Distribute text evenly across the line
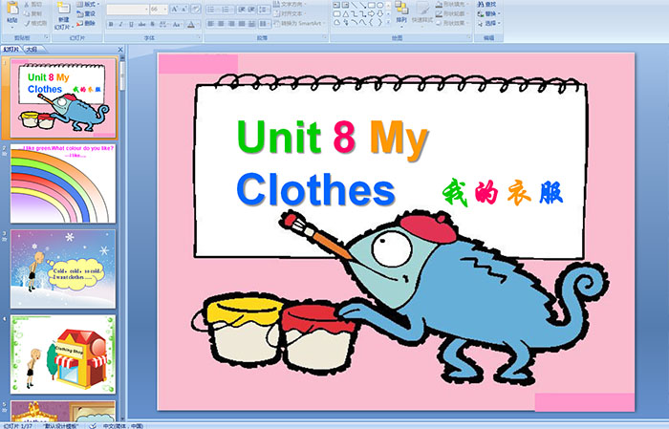669x429 pixels. tap(251, 24)
